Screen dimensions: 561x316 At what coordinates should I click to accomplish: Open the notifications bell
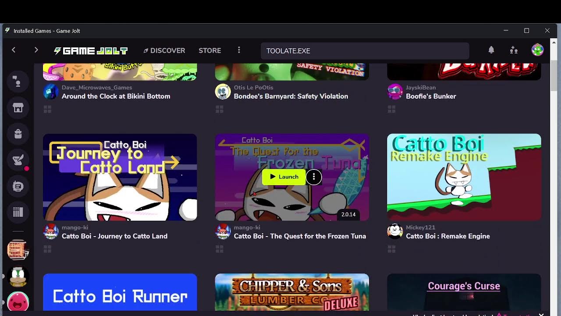(x=491, y=50)
